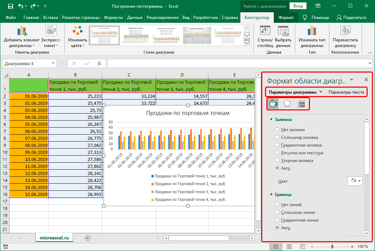Select the Нет заливки radio button
Screen dimensions: 375x251
[278, 130]
